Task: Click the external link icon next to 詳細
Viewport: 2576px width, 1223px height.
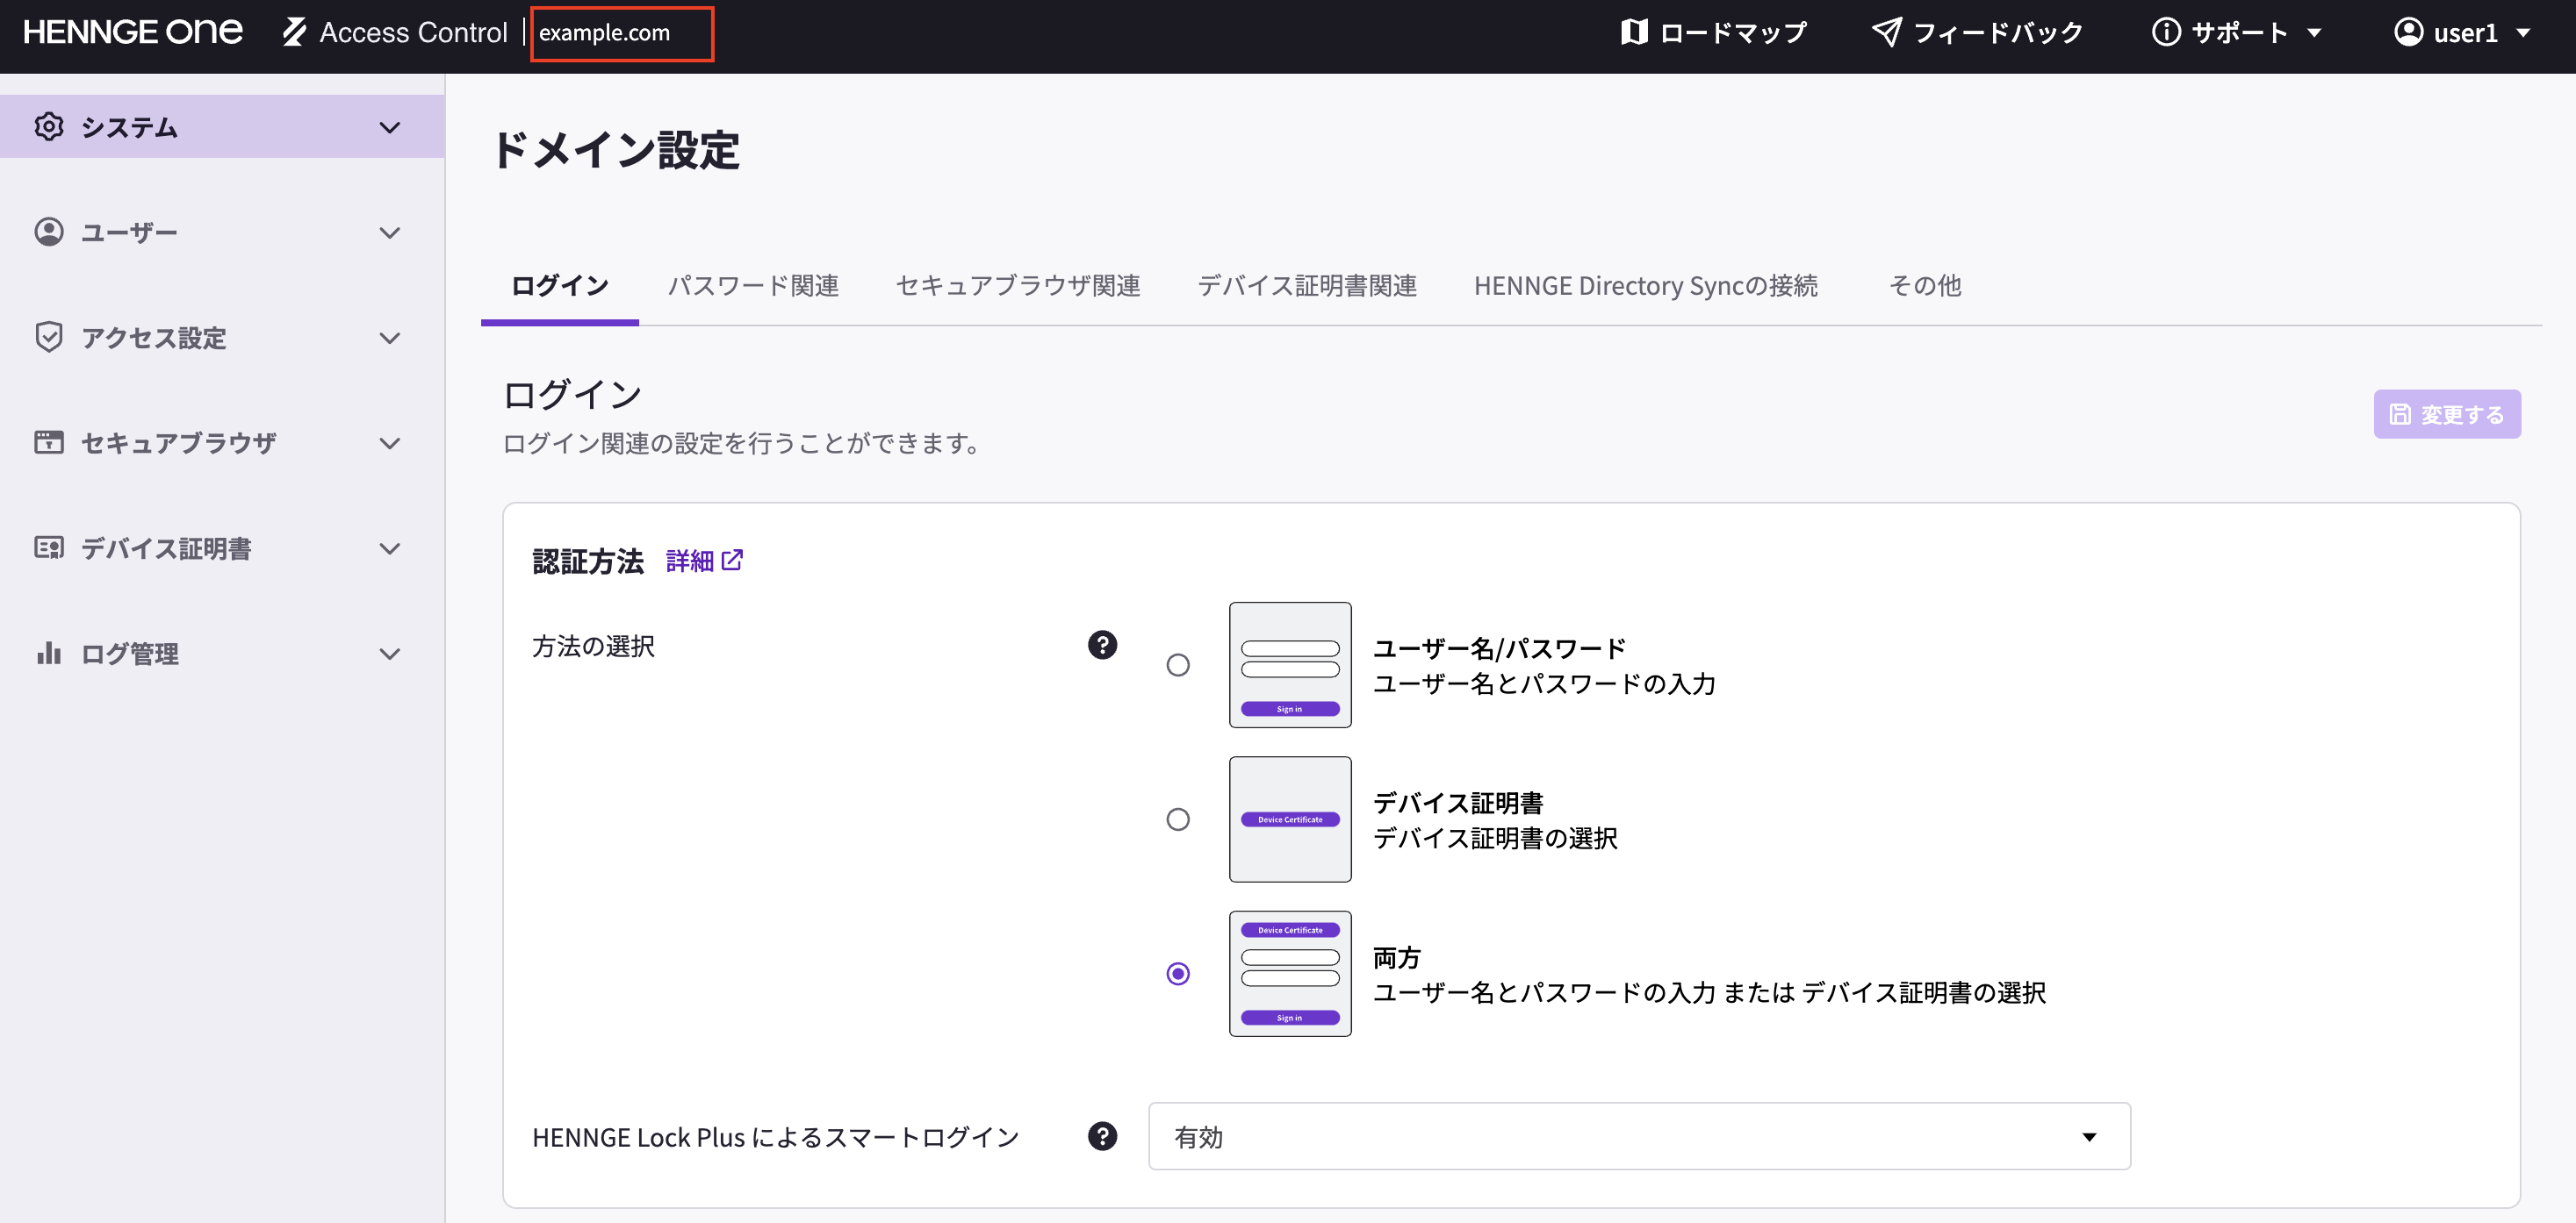Action: point(732,560)
